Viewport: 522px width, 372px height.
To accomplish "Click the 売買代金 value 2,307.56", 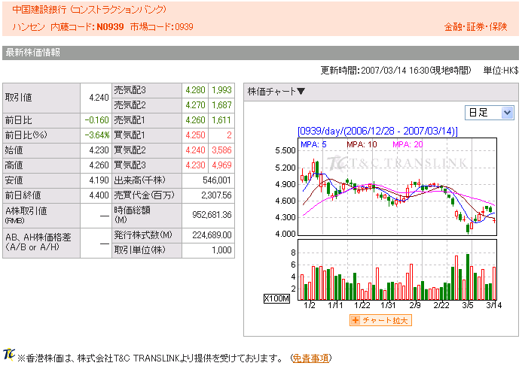I will pos(216,195).
